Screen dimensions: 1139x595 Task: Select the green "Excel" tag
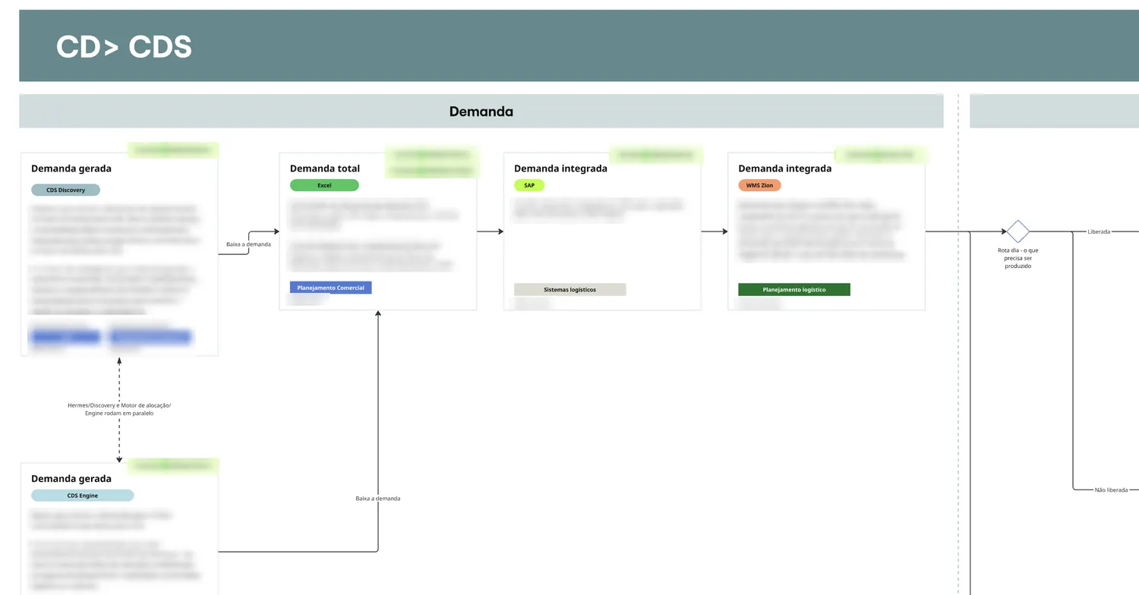click(x=324, y=185)
